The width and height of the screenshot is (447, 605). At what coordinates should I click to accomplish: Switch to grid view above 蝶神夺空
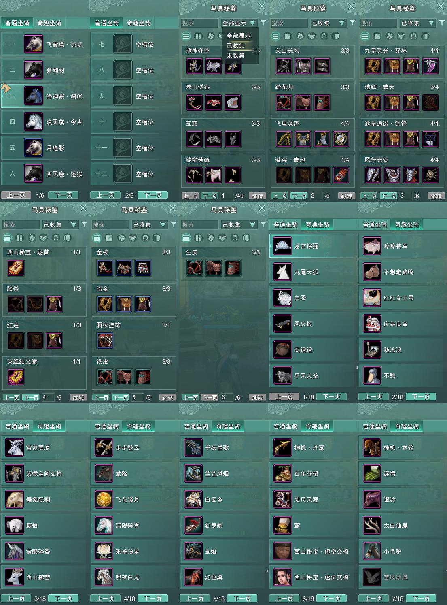198,36
